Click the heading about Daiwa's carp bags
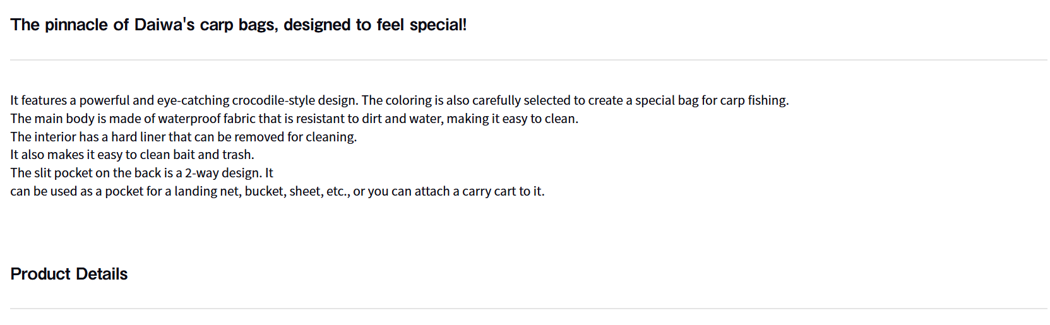 click(x=238, y=25)
